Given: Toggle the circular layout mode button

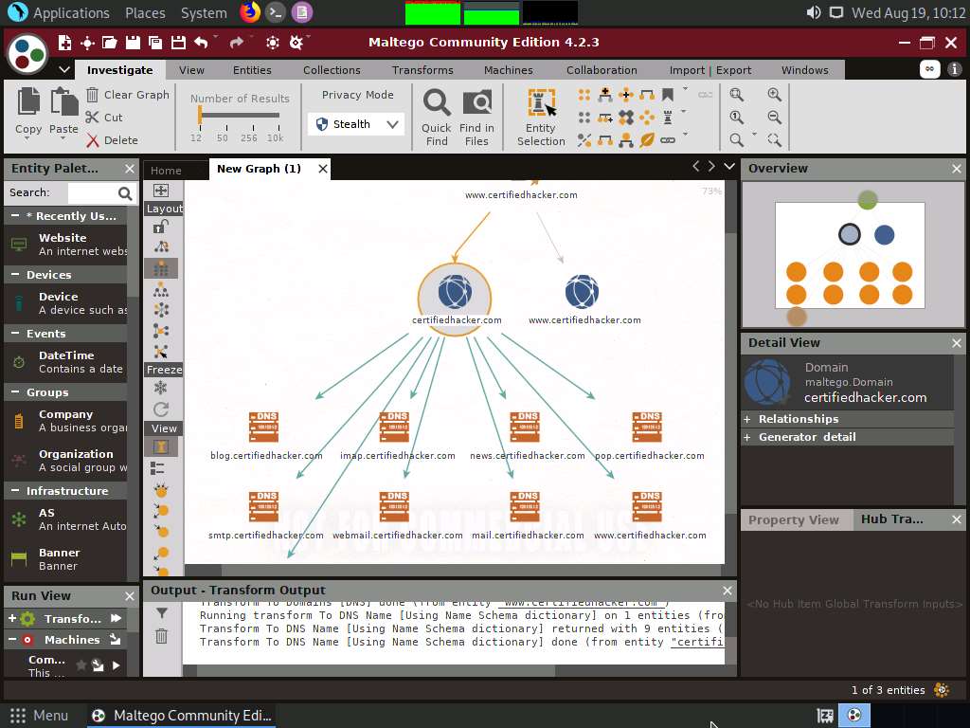Looking at the screenshot, I should [161, 310].
